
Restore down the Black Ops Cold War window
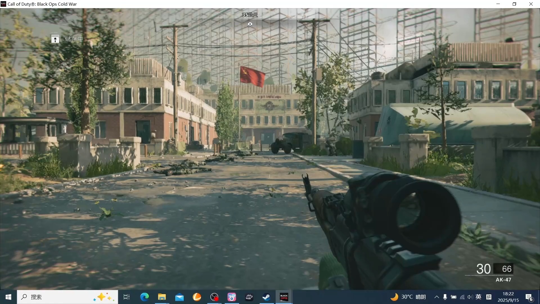[x=514, y=4]
